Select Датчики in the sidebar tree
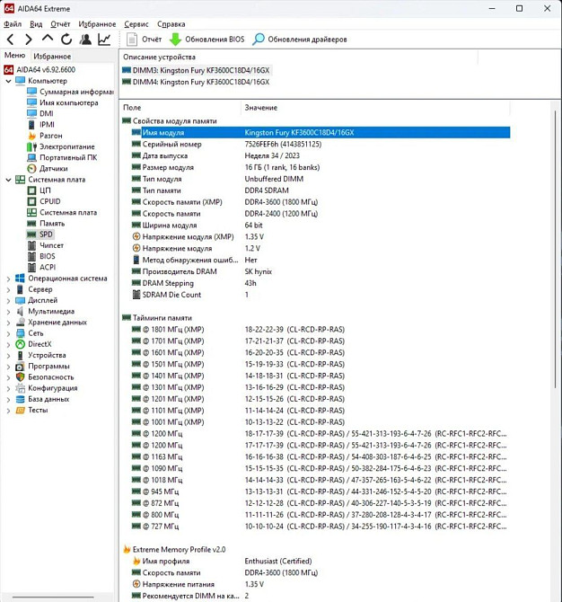The width and height of the screenshot is (562, 602). click(53, 168)
